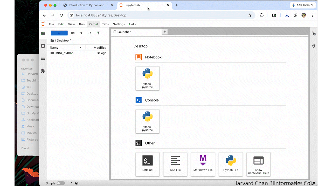Click the blue New Launcher plus button
The image size is (332, 186).
tap(59, 33)
